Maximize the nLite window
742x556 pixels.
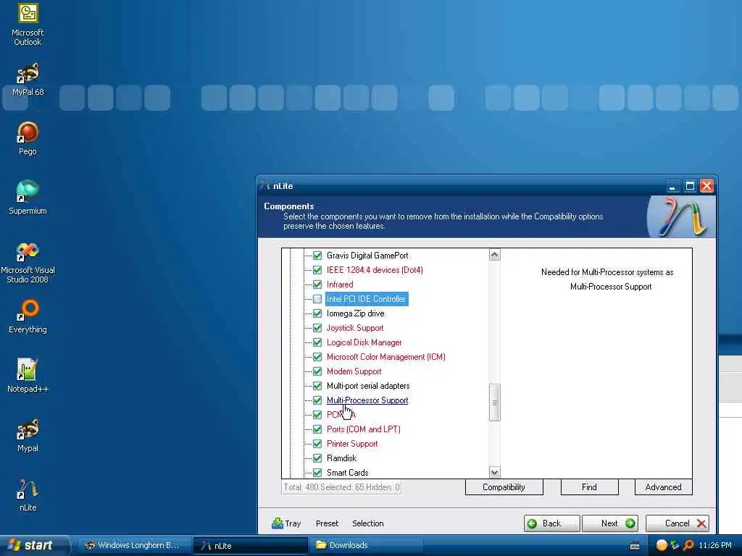pos(690,186)
